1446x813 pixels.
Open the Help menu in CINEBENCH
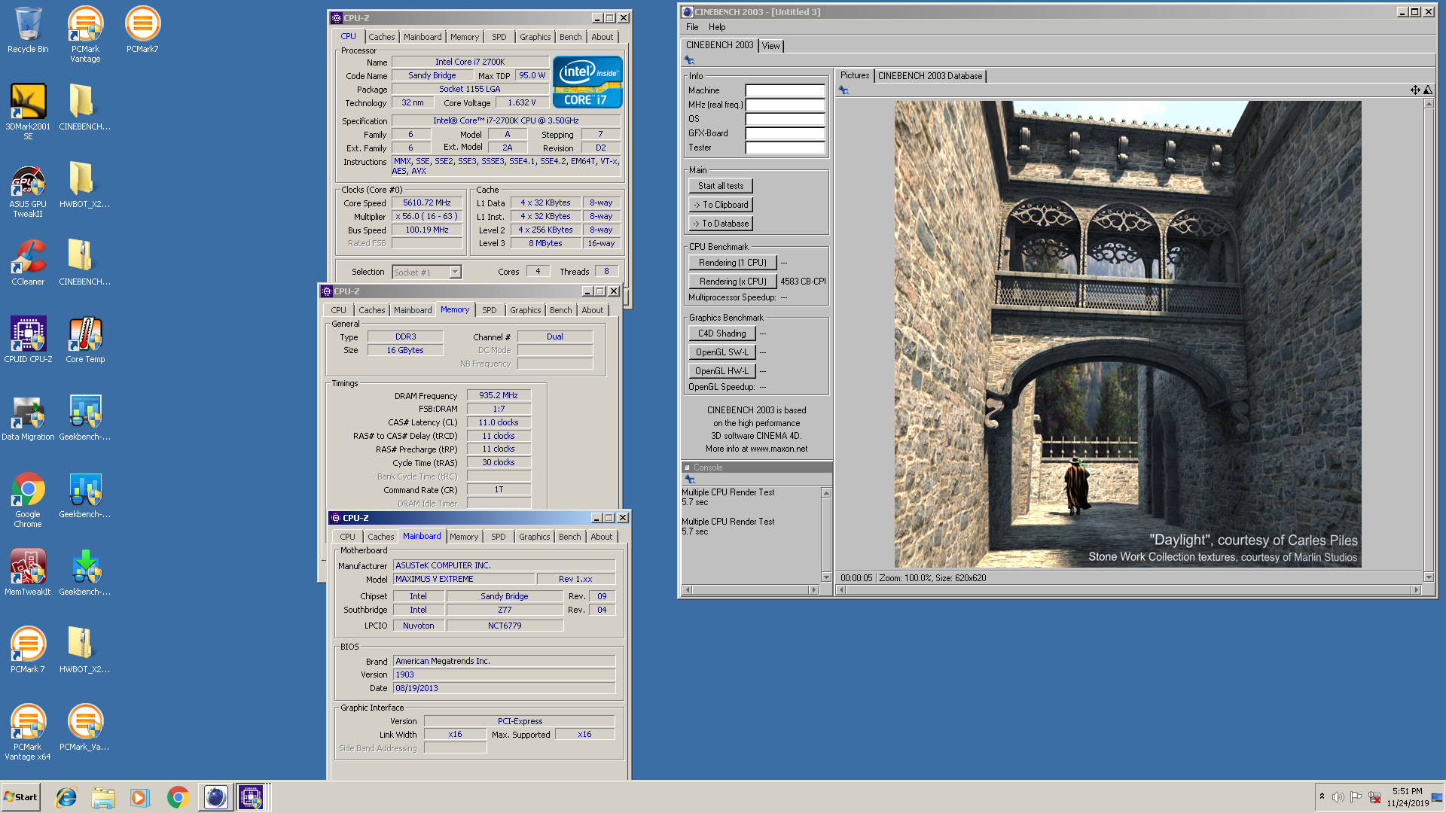[x=717, y=27]
